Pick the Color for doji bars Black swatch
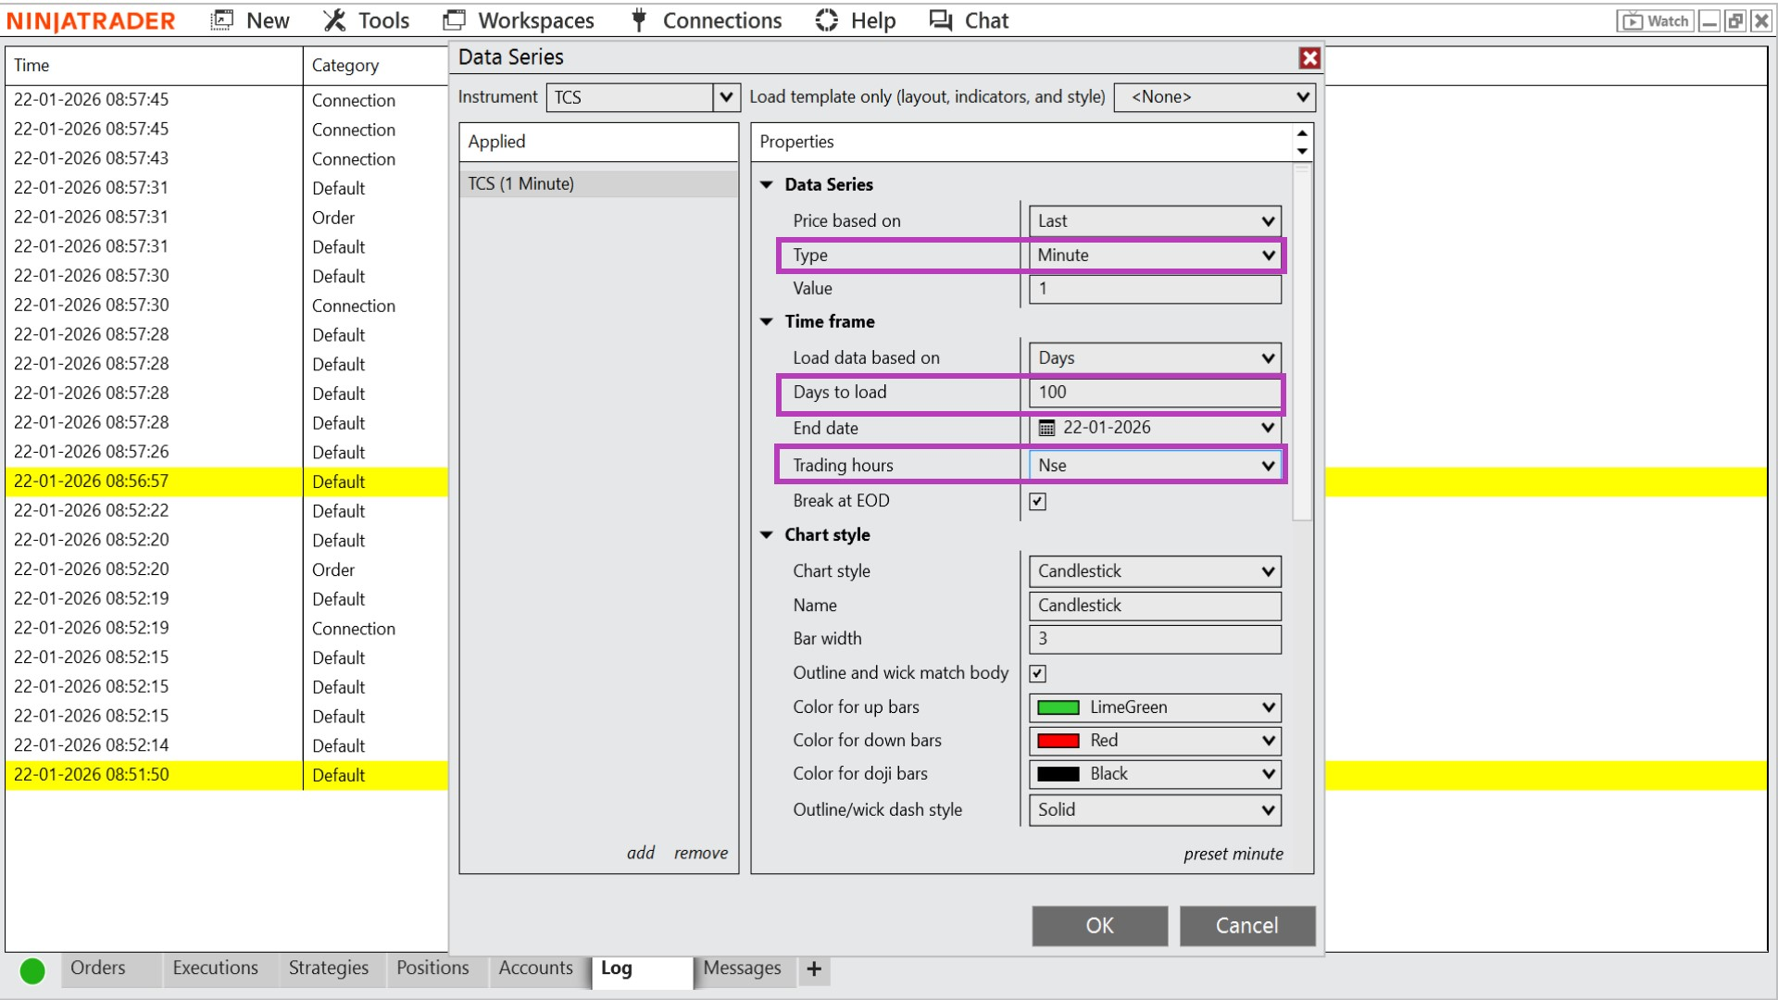1778x1000 pixels. [1058, 774]
